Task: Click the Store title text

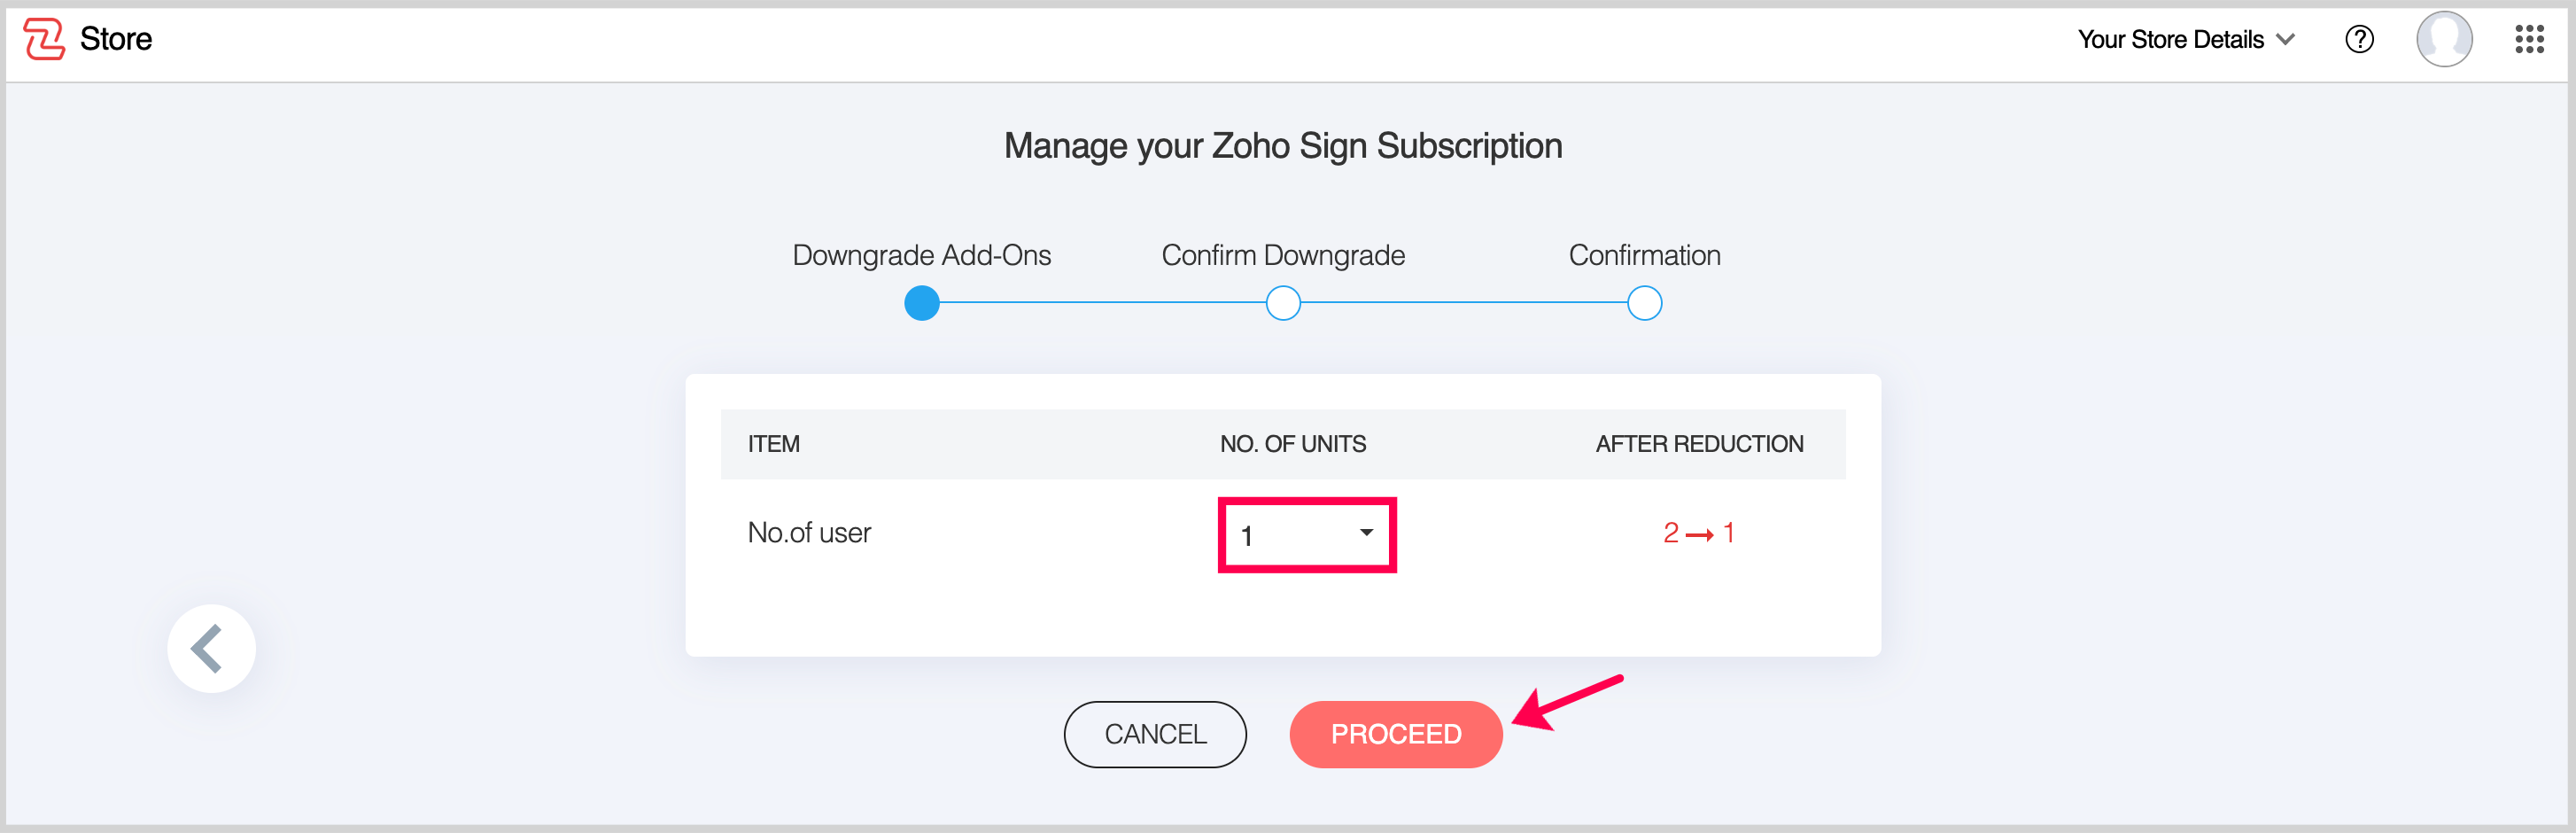Action: point(116,39)
